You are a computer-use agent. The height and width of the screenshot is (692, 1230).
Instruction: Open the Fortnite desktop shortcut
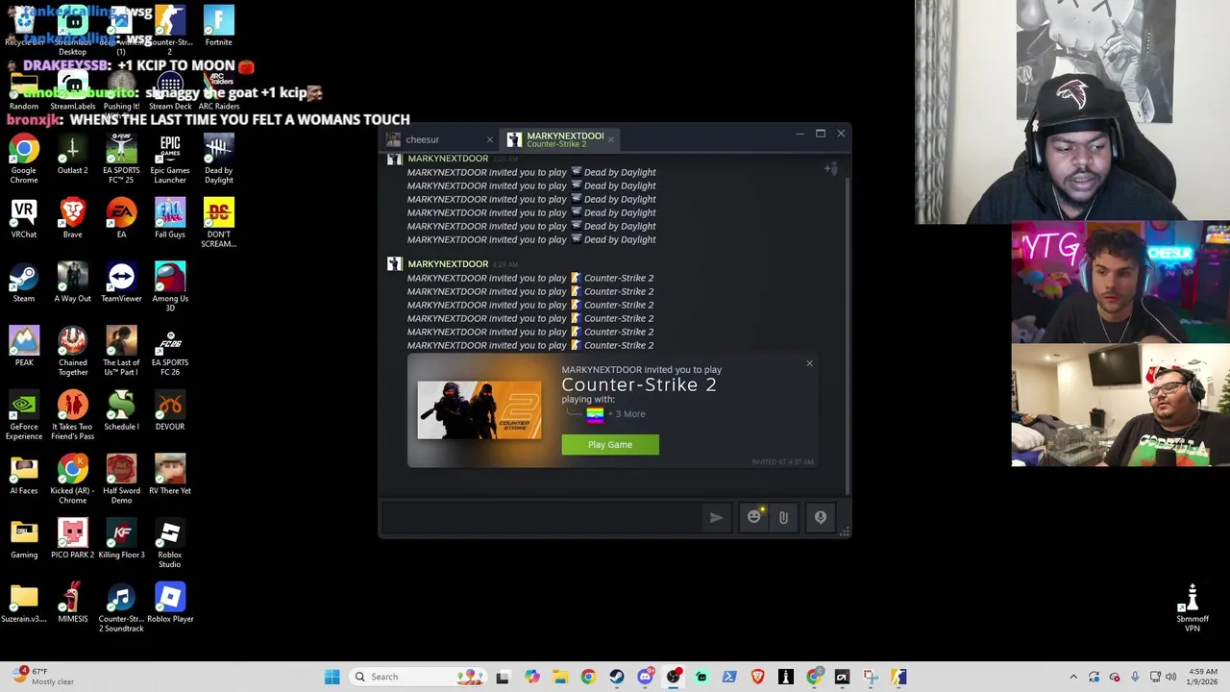[x=218, y=26]
